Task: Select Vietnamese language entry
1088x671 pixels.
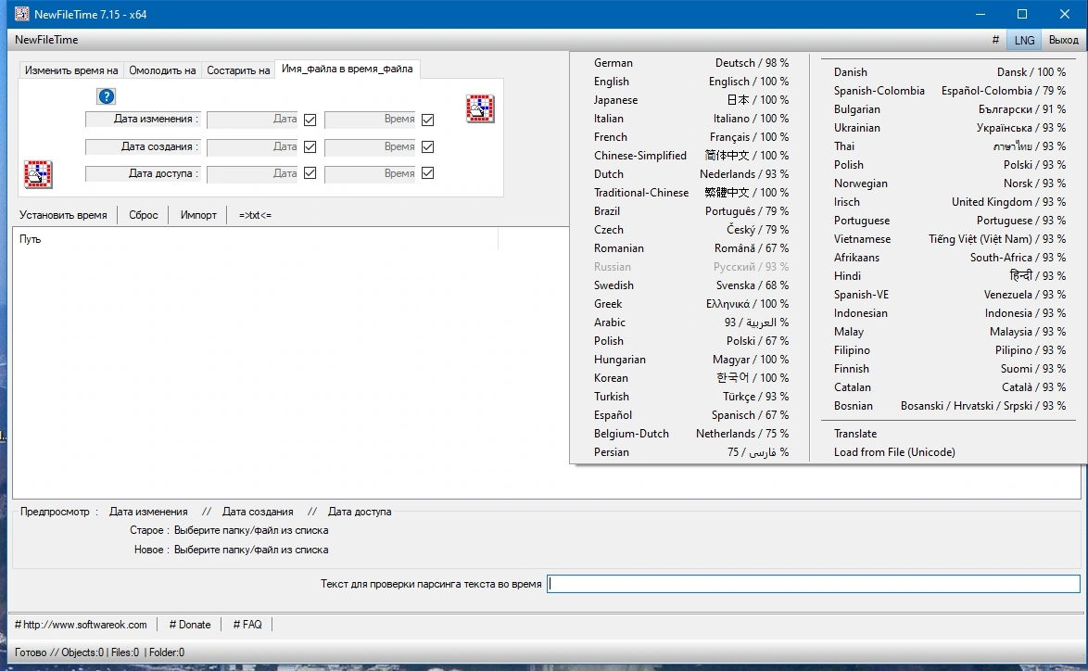Action: (x=949, y=239)
